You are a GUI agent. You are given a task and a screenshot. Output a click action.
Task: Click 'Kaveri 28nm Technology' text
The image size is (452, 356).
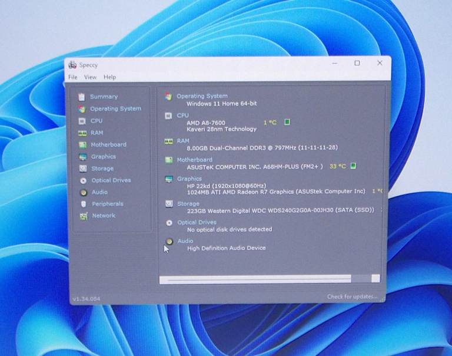click(x=222, y=129)
